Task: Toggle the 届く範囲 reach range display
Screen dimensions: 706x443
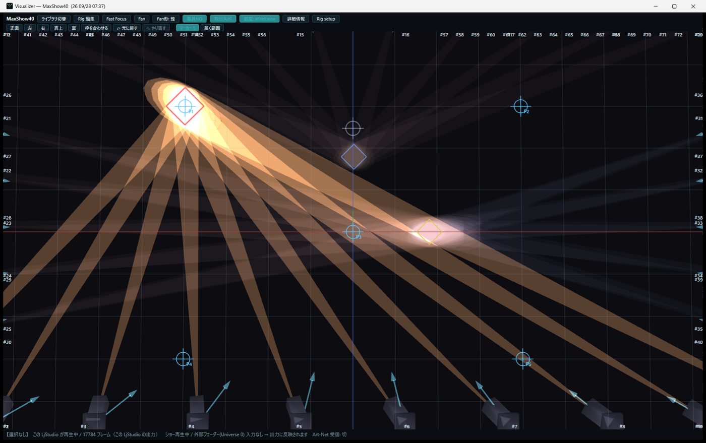Action: click(212, 28)
